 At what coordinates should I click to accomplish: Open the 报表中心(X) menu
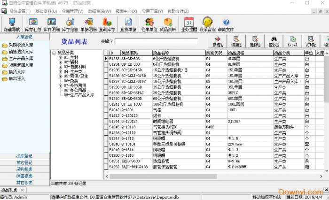[x=126, y=11]
